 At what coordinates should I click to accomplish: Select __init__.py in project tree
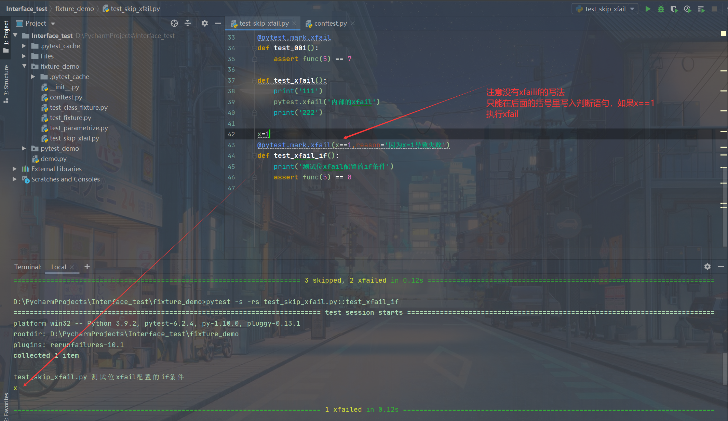pos(60,87)
